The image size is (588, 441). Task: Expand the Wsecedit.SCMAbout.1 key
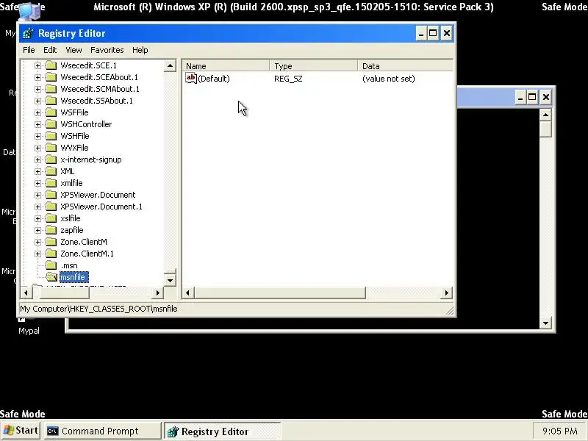coord(37,89)
